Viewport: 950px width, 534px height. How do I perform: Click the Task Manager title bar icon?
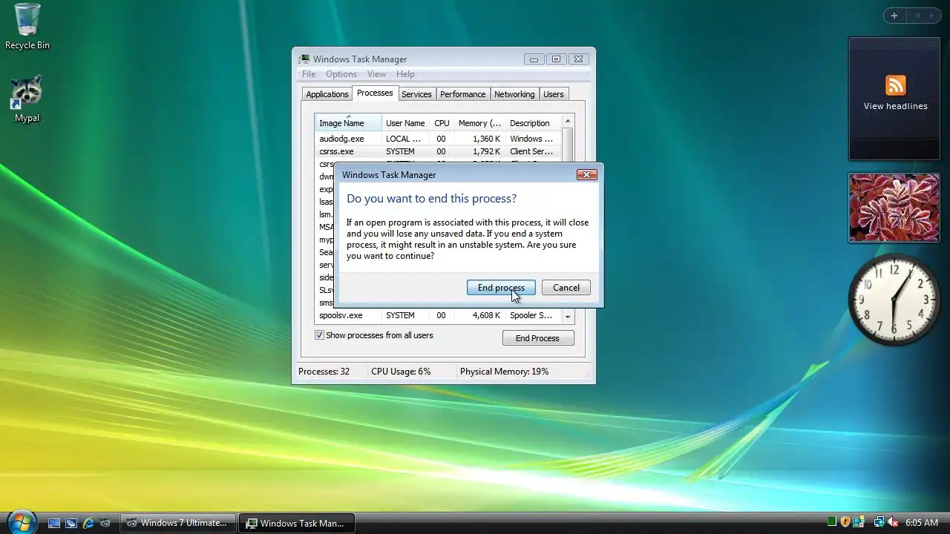tap(304, 59)
